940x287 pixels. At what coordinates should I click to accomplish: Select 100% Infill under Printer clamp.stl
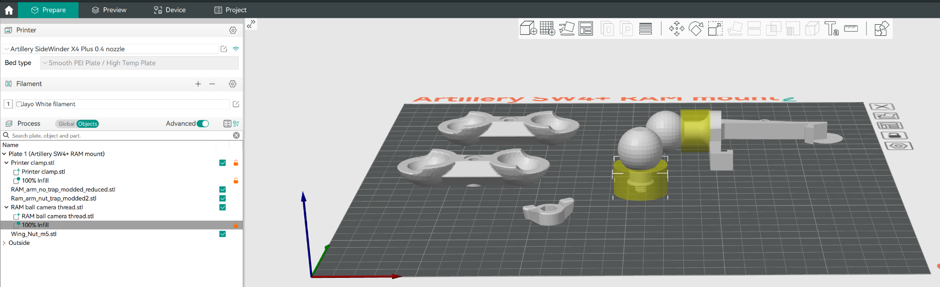[35, 181]
